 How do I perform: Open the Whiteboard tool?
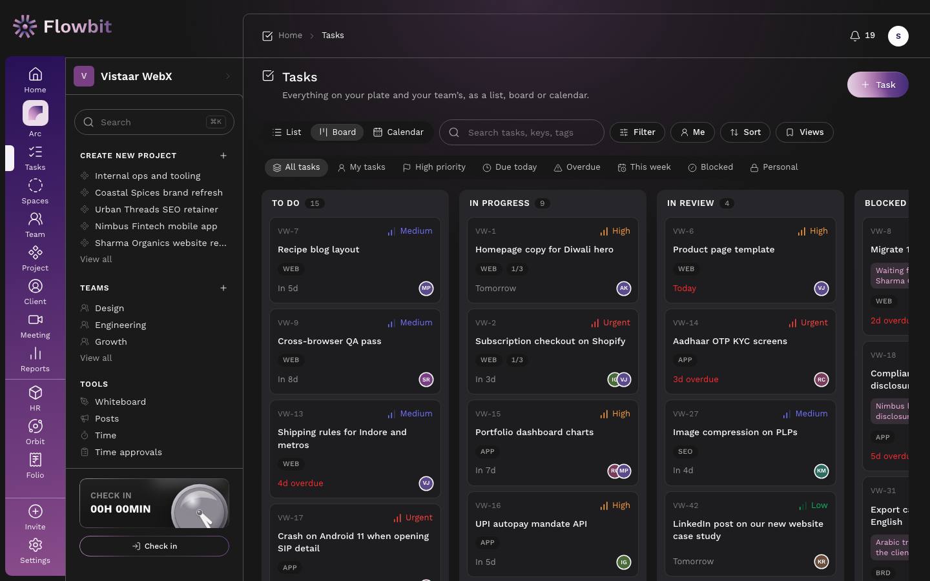120,402
